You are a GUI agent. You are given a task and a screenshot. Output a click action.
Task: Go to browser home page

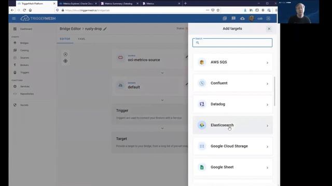30,10
